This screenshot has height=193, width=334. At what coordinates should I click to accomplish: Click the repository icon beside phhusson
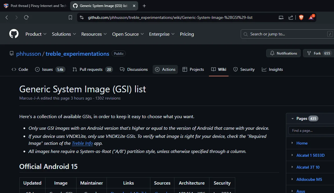[12, 53]
